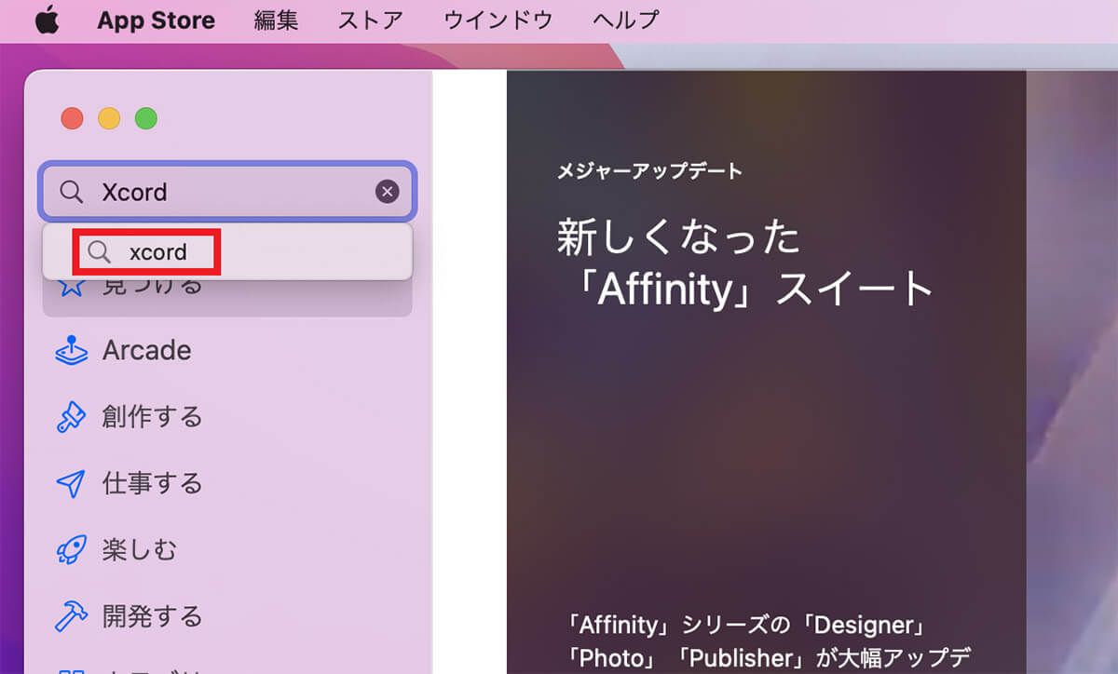Click the magnifier icon in search field

coord(72,192)
